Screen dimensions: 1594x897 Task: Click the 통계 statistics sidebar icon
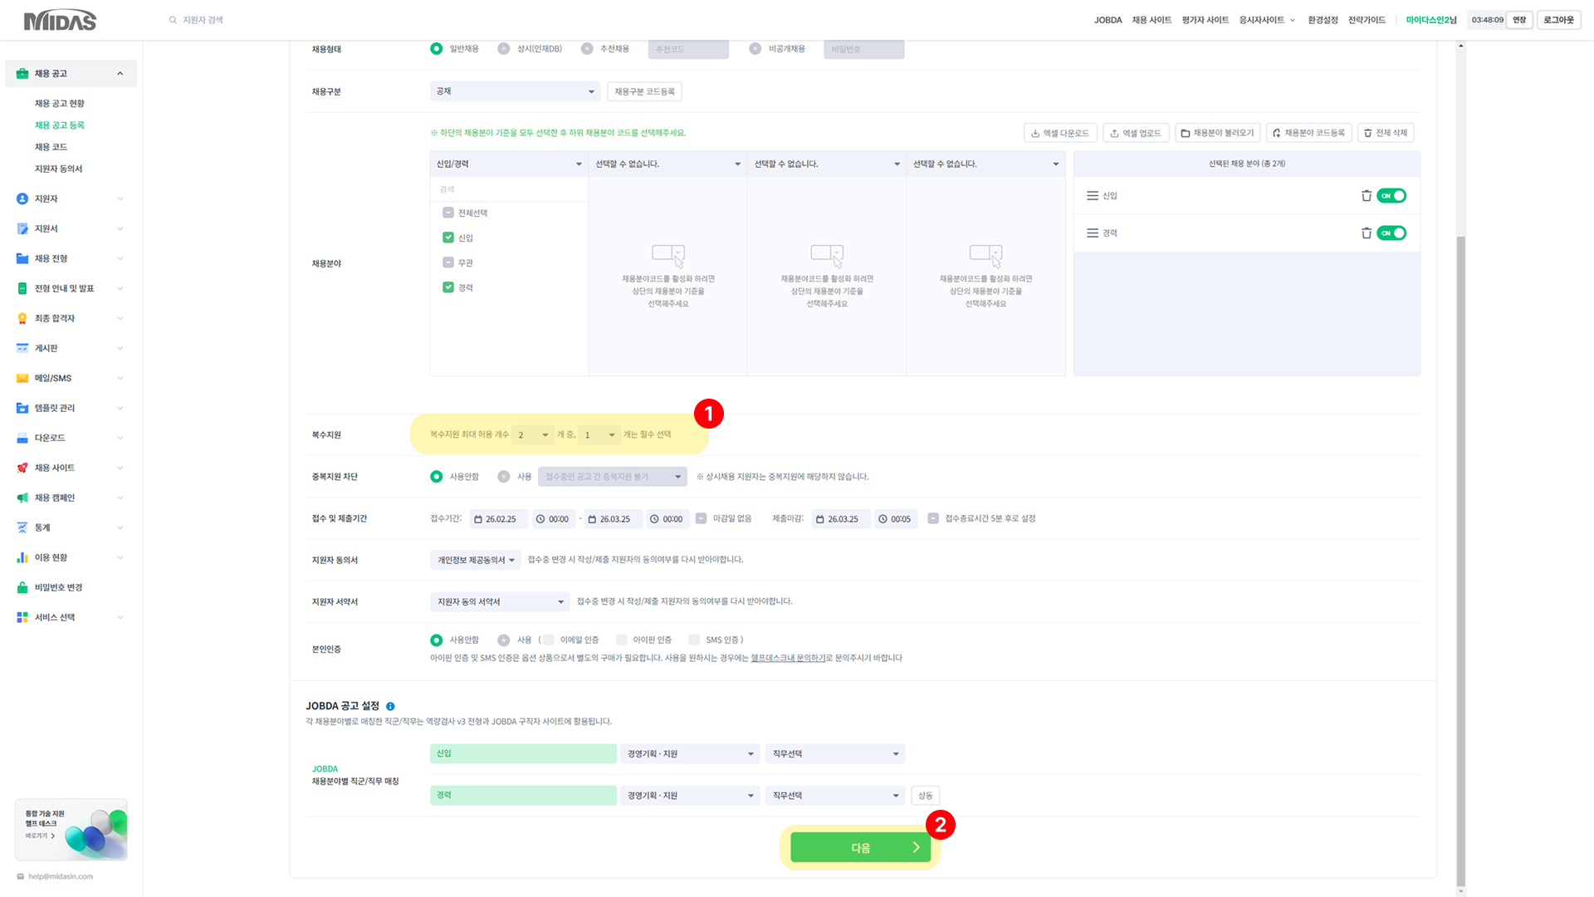(22, 528)
